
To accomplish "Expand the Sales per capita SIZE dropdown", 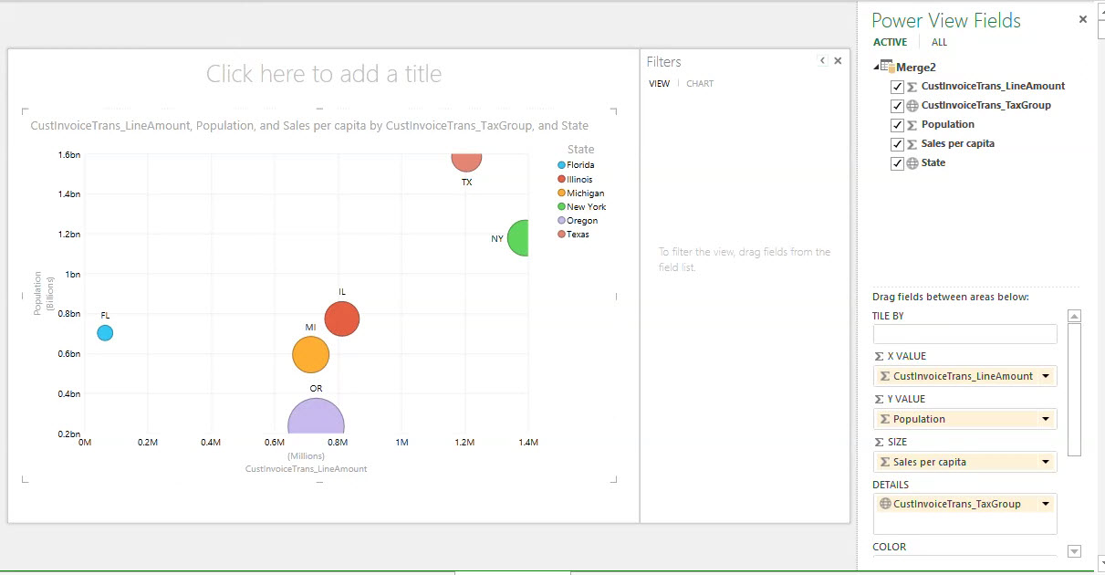I will (x=1045, y=462).
